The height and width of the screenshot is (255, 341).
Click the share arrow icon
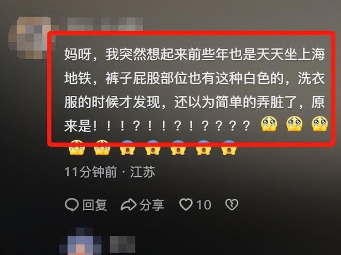point(128,205)
